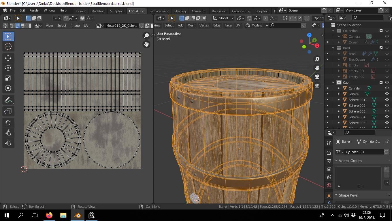Toggle visibility of Sphere.003

pyautogui.click(x=387, y=111)
